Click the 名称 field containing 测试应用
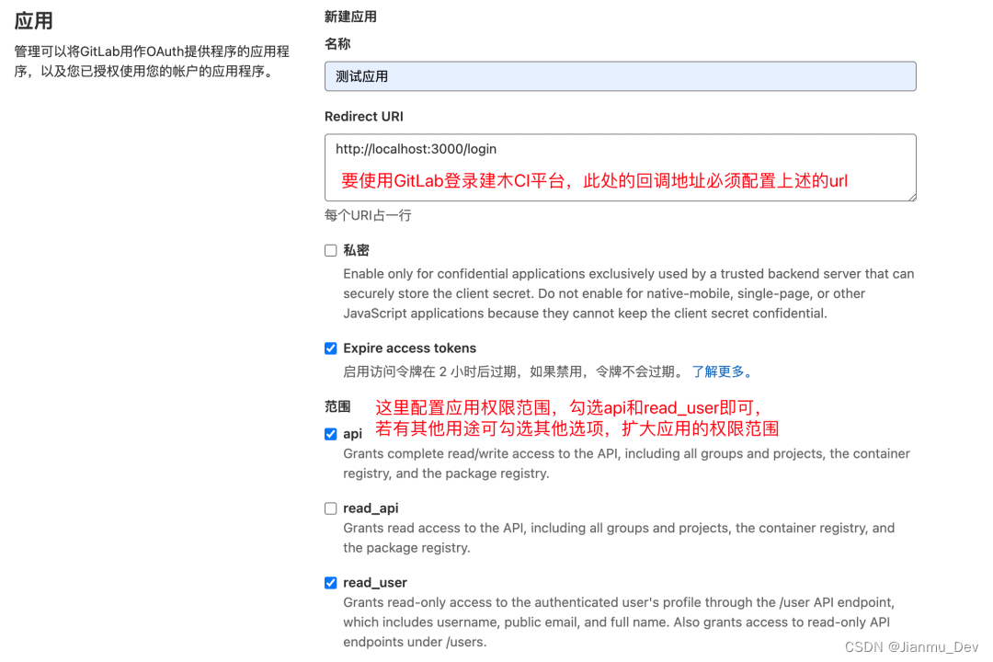 point(620,75)
